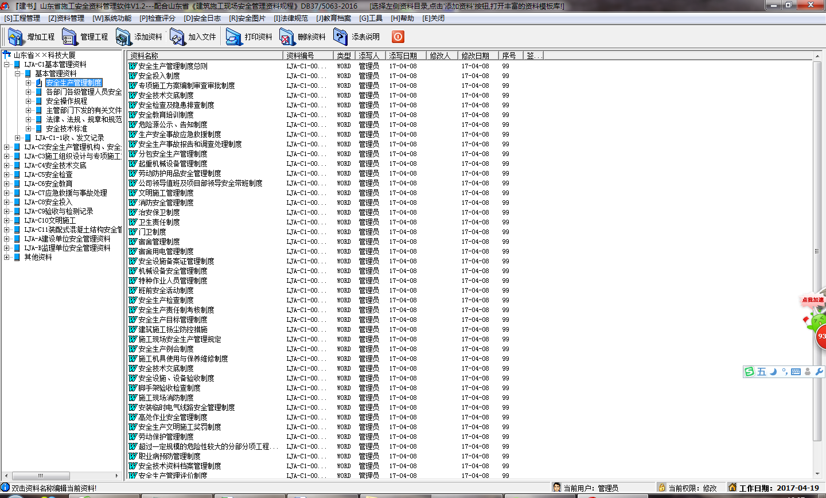Select 其他资料 in the tree
Viewport: 826px width, 498px height.
pyautogui.click(x=38, y=258)
